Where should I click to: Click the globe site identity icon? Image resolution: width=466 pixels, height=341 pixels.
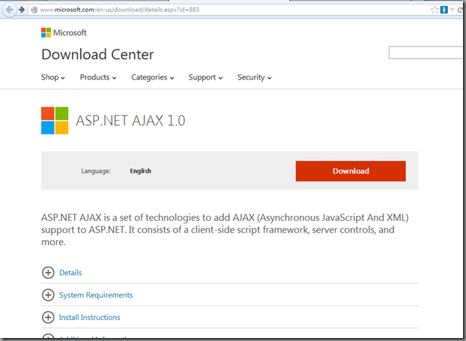coord(34,10)
